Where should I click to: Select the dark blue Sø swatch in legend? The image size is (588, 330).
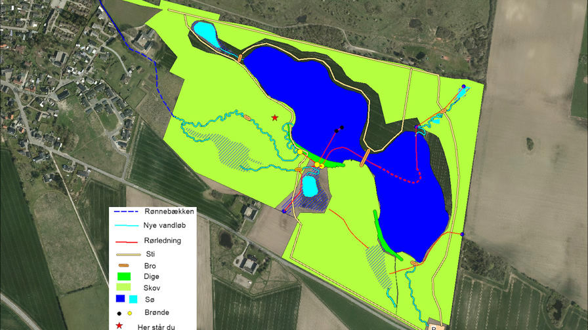coord(120,299)
